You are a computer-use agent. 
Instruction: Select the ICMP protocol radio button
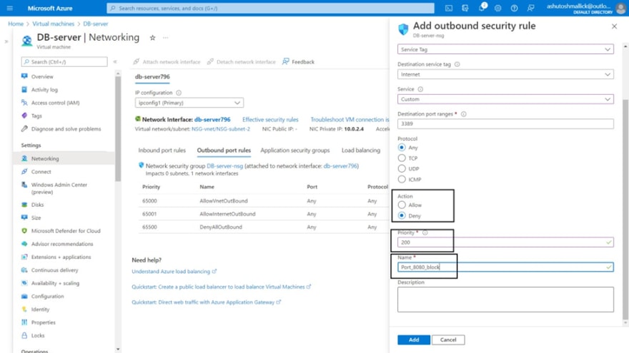pyautogui.click(x=402, y=179)
